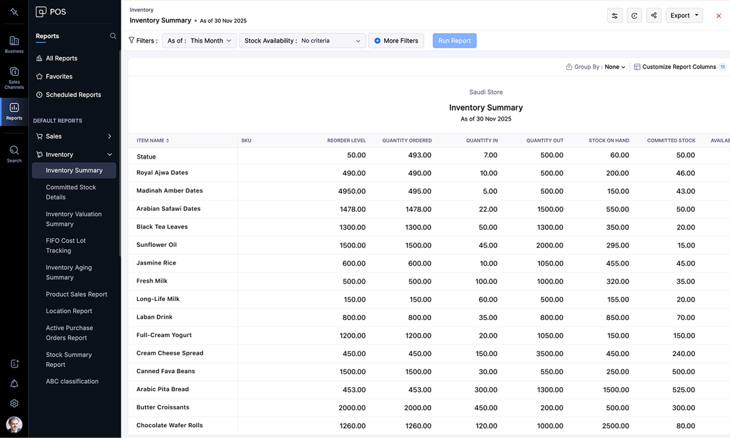
Task: Open the Business module in sidebar
Action: [14, 44]
